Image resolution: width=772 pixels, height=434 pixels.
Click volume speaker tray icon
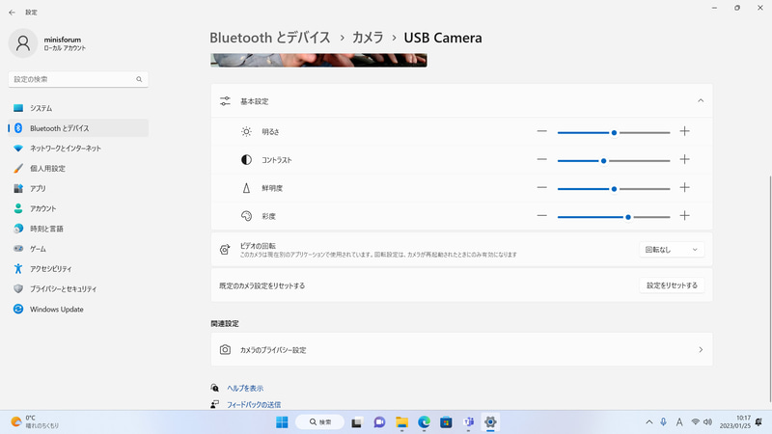708,421
